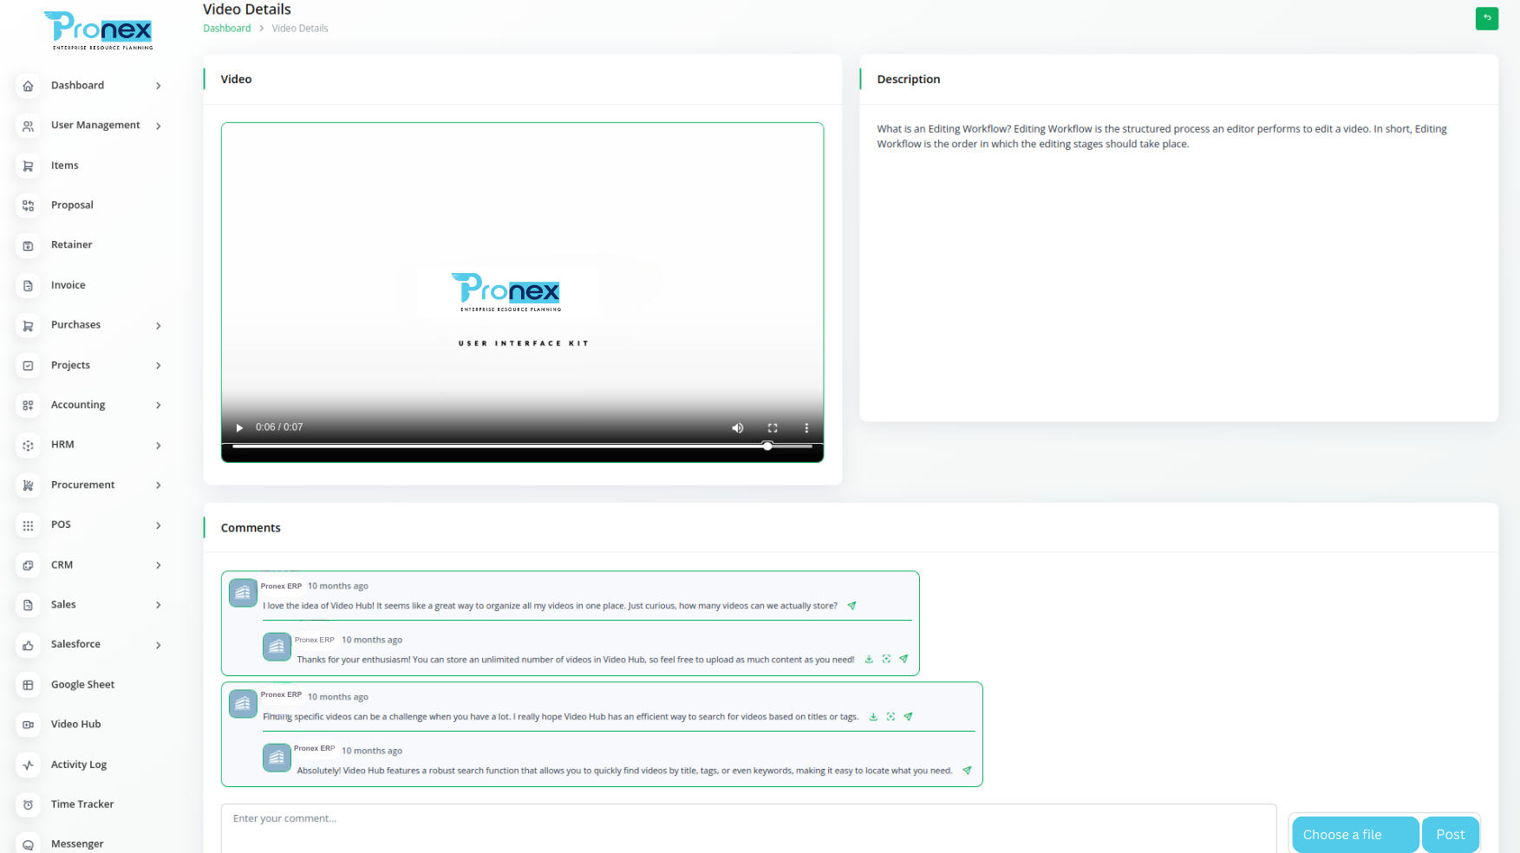This screenshot has width=1520, height=853.
Task: Click the Retainer sidebar icon
Action: (x=29, y=245)
